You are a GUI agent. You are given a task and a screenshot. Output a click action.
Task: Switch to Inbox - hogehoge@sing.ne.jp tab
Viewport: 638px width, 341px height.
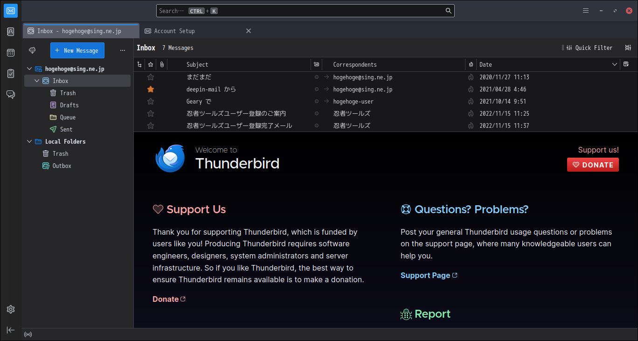tap(81, 31)
